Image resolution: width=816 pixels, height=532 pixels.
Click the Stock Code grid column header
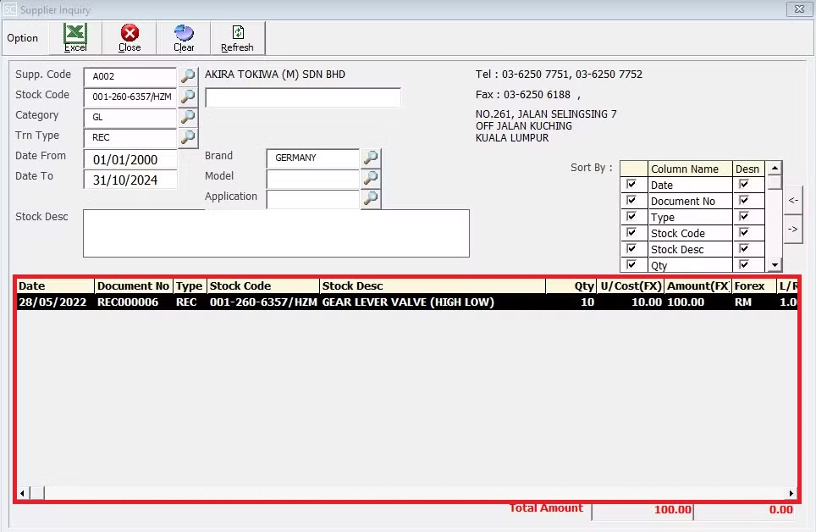263,286
